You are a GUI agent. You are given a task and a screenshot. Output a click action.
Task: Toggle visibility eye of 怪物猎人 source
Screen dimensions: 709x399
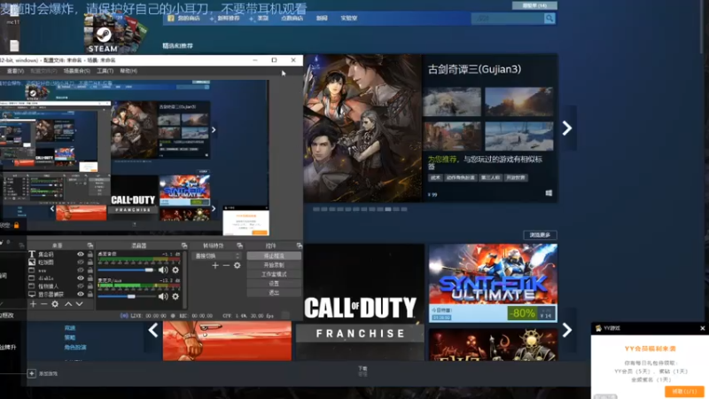click(81, 286)
